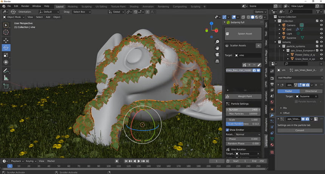Image resolution: width=325 pixels, height=174 pixels.
Task: Open the File menu
Action: (x=9, y=6)
